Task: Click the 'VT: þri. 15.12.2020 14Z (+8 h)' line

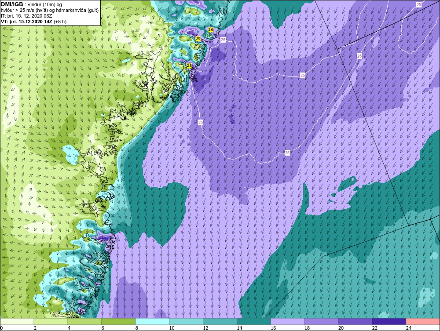Action: pos(34,21)
